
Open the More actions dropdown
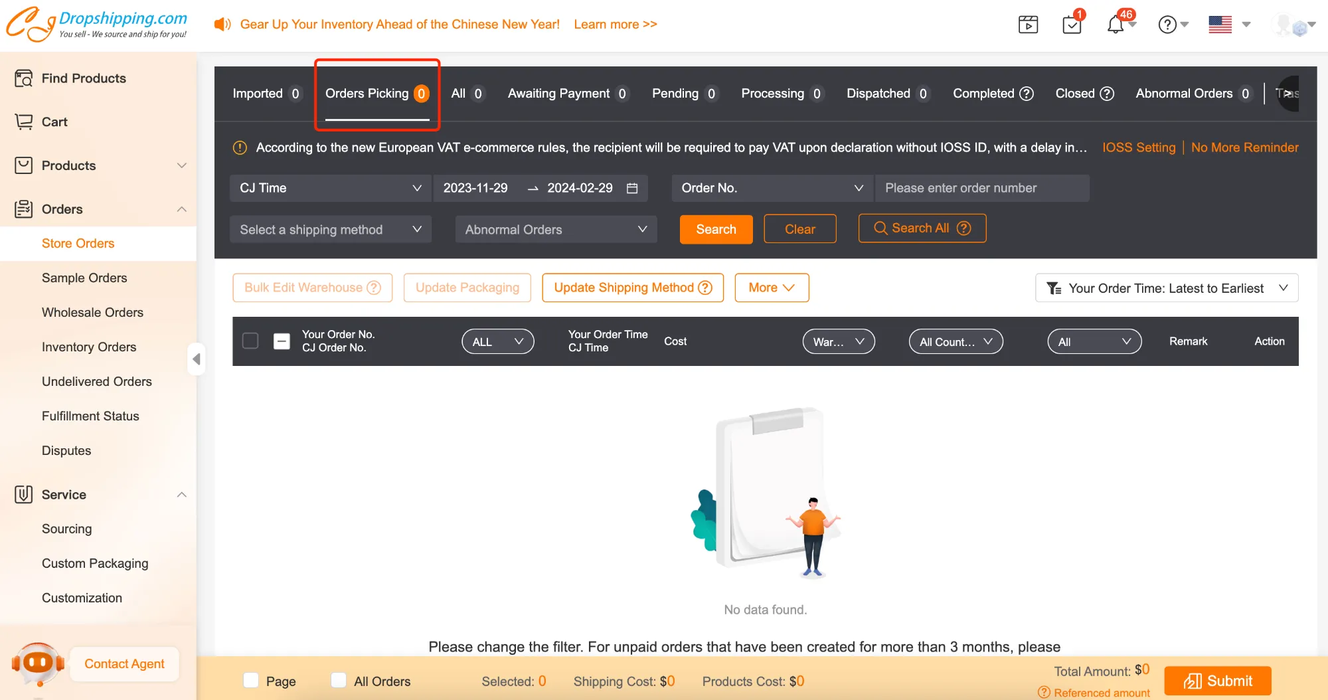771,288
